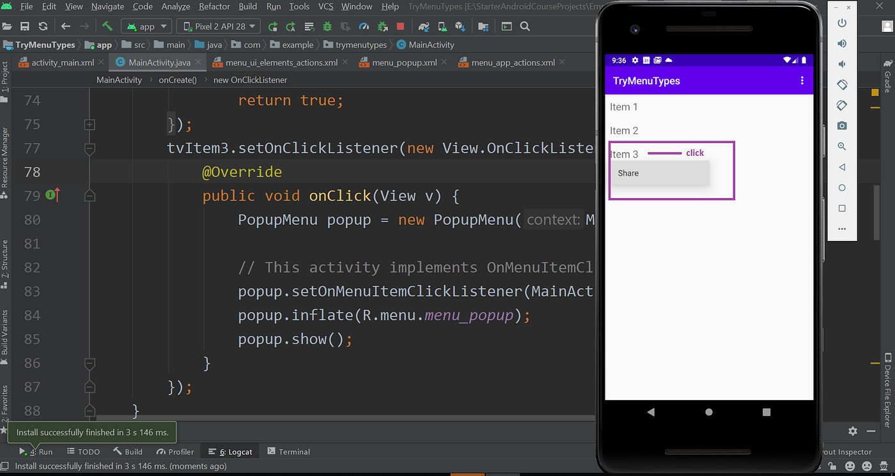Select Item 2 in the emulator list
Screen dimensions: 895x476
624,130
